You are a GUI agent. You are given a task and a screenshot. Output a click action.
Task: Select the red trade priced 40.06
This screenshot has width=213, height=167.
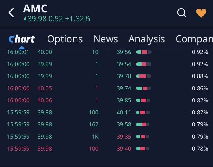[52, 100]
